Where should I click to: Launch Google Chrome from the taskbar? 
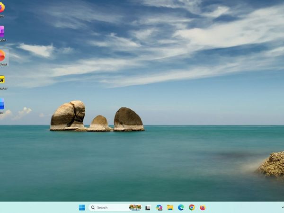click(192, 208)
